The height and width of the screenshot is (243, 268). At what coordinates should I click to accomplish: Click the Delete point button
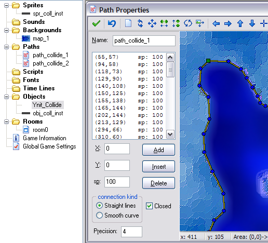(x=158, y=183)
